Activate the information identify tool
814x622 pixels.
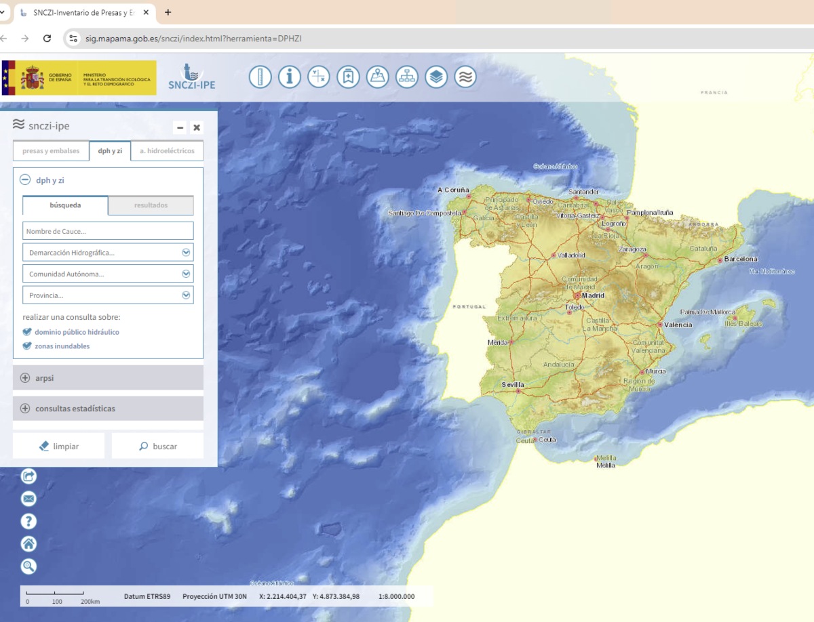(x=290, y=77)
